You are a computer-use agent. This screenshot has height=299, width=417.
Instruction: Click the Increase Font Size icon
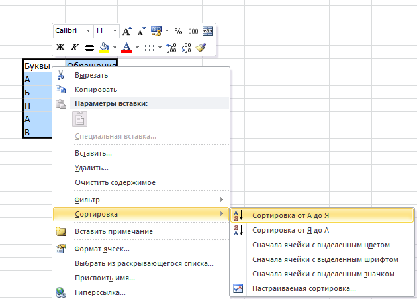pos(127,31)
